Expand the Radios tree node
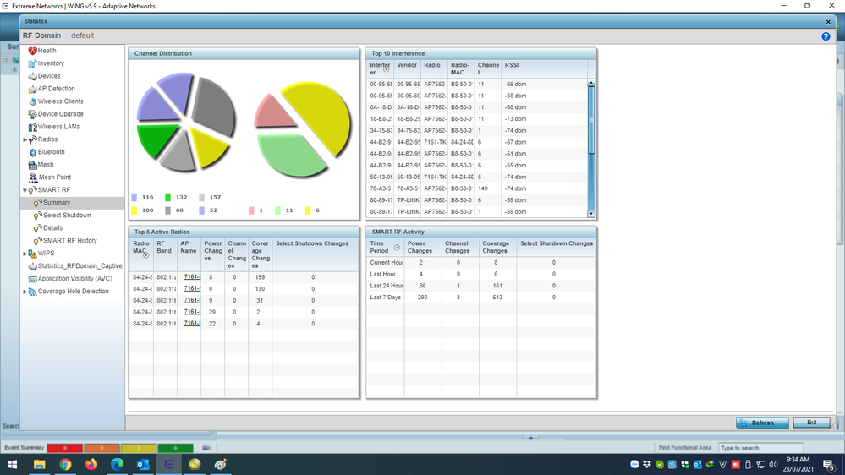Screen dimensions: 845x475 point(25,139)
